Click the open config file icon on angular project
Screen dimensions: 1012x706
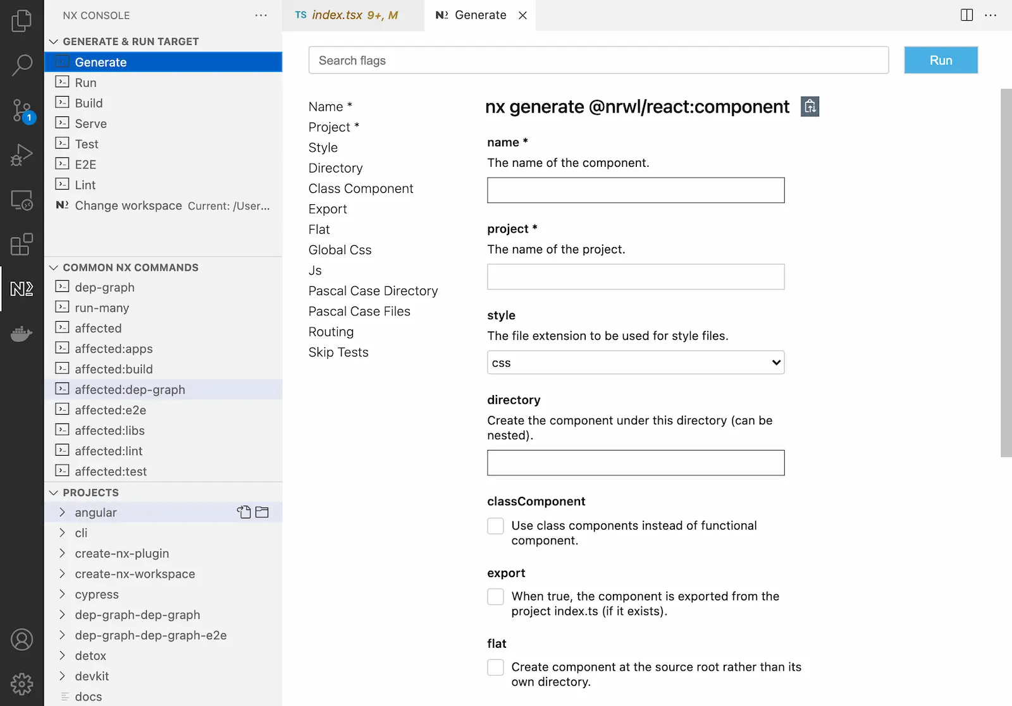tap(244, 512)
